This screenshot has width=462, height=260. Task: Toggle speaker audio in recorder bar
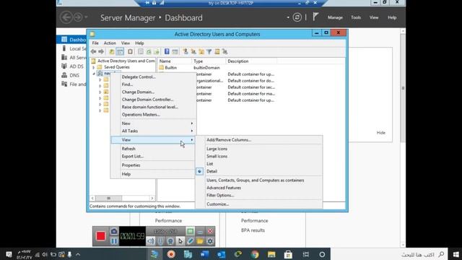(151, 241)
